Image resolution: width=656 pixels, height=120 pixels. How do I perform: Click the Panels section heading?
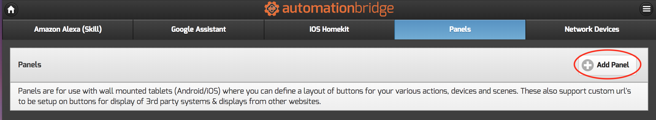(30, 65)
